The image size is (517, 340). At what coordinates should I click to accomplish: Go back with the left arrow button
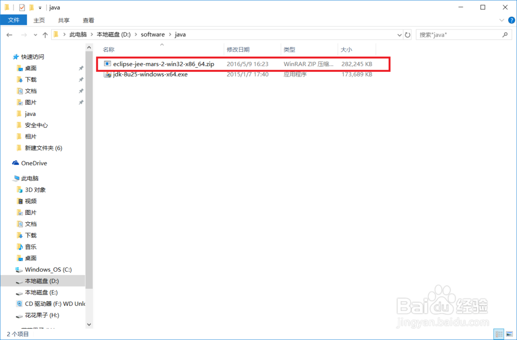(9, 35)
